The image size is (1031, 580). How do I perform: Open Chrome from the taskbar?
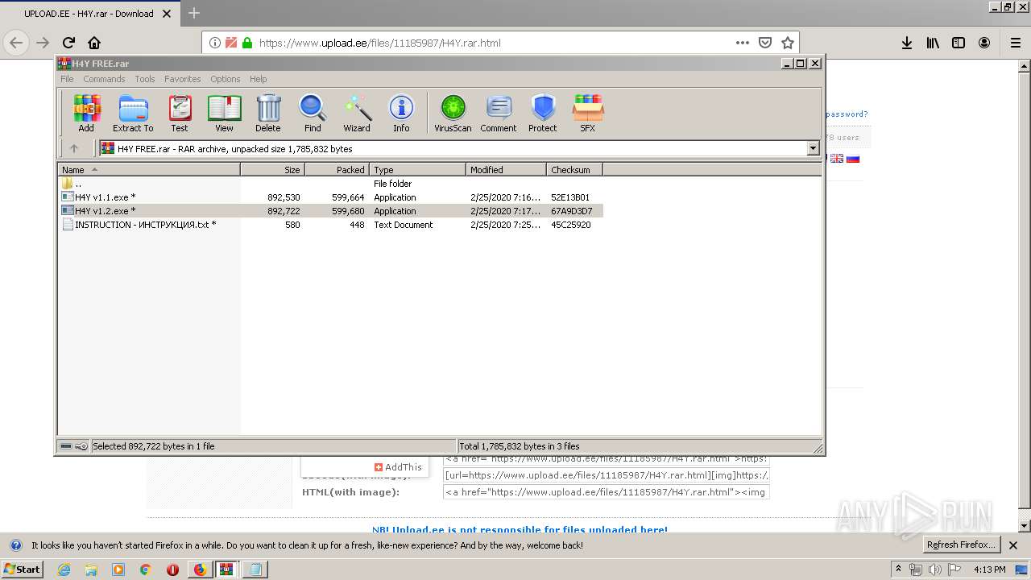point(145,570)
